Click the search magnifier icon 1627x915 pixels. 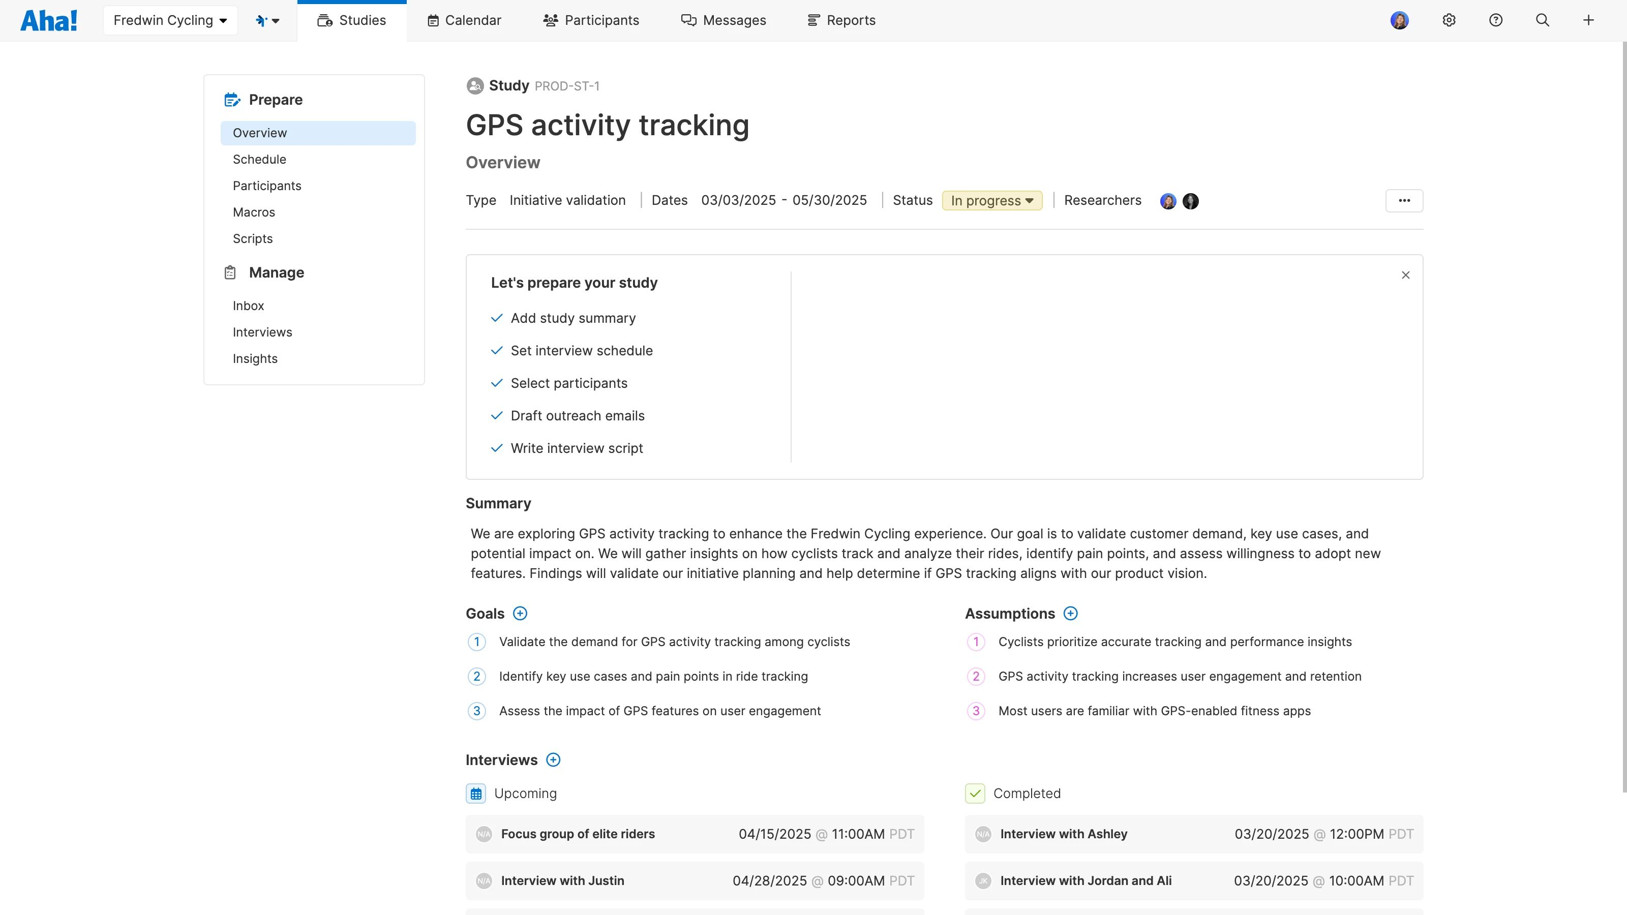[x=1543, y=20]
